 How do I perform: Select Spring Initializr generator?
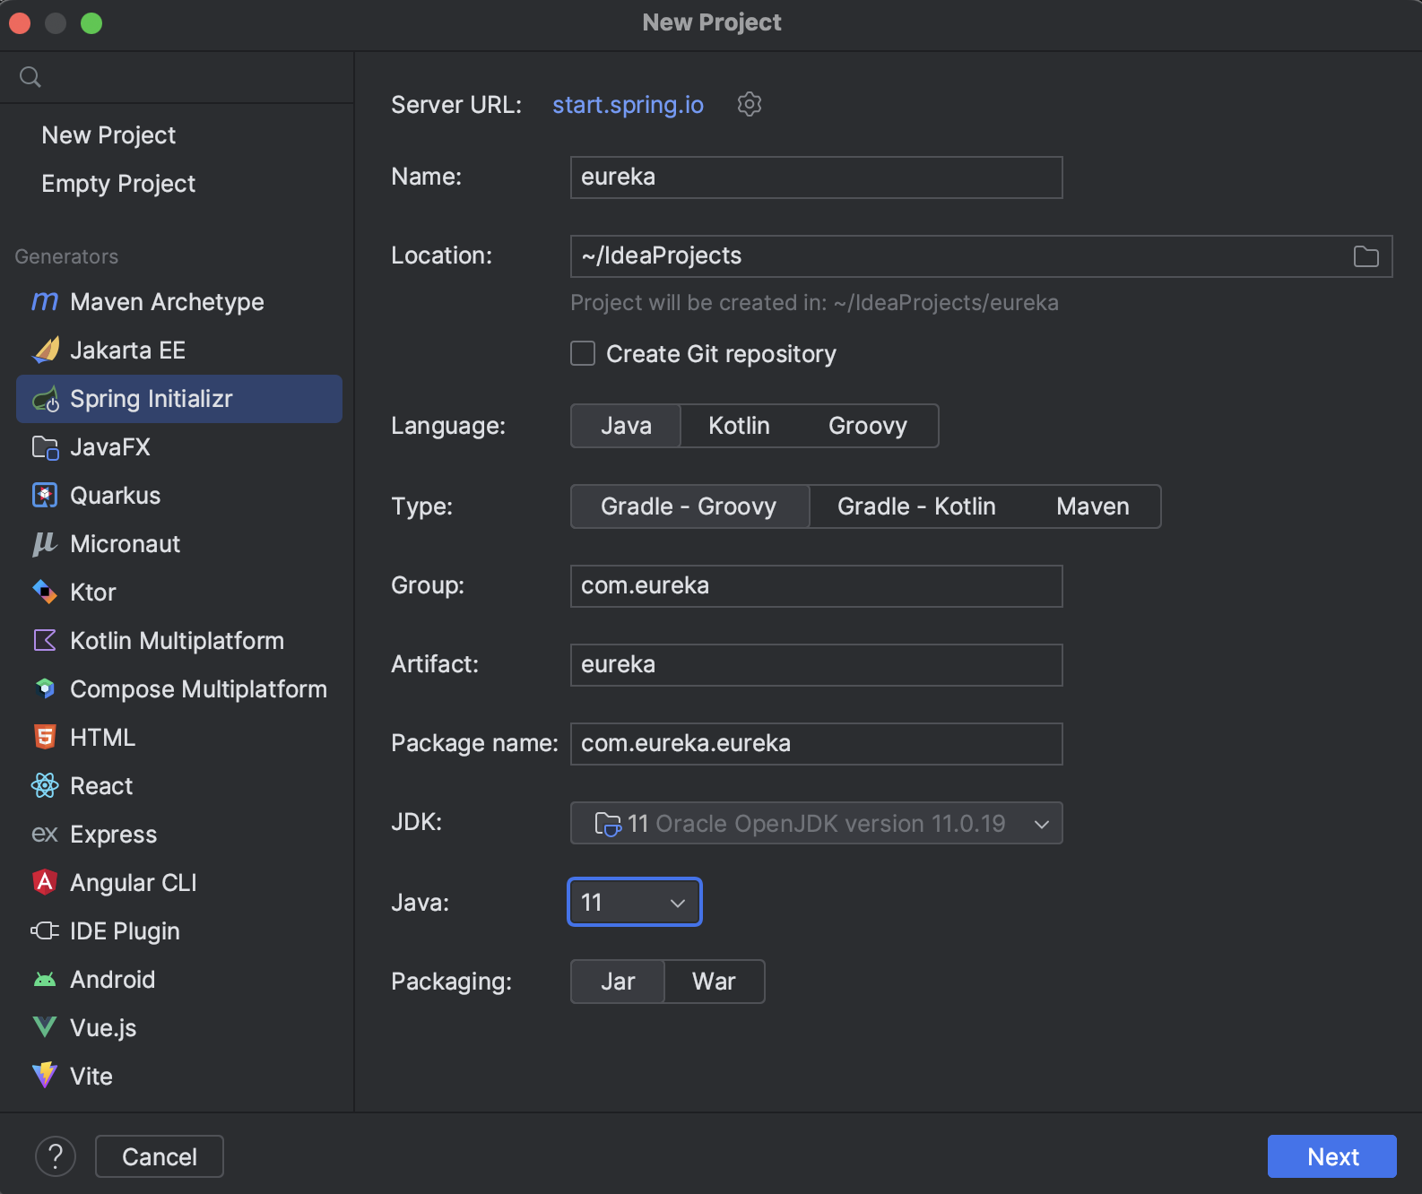pos(179,399)
